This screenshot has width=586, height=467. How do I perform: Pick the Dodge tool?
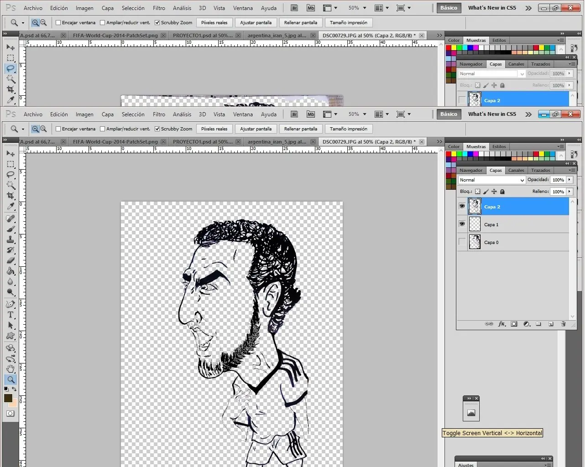pyautogui.click(x=10, y=292)
